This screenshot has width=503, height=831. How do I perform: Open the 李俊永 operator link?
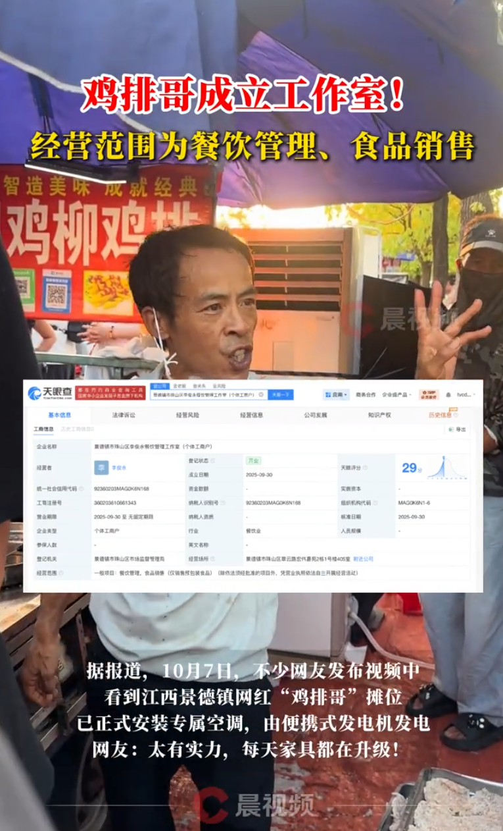(119, 468)
